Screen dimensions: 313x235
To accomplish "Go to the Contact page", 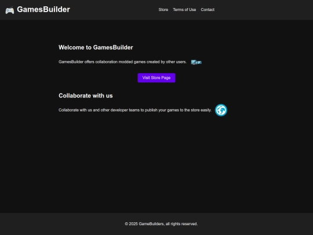I will tap(208, 10).
